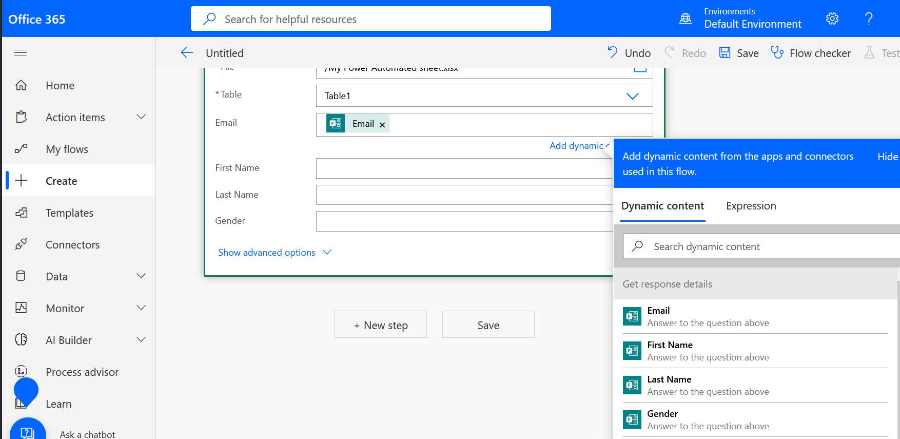The height and width of the screenshot is (439, 900).
Task: Click the Search dynamic content field
Action: [761, 246]
